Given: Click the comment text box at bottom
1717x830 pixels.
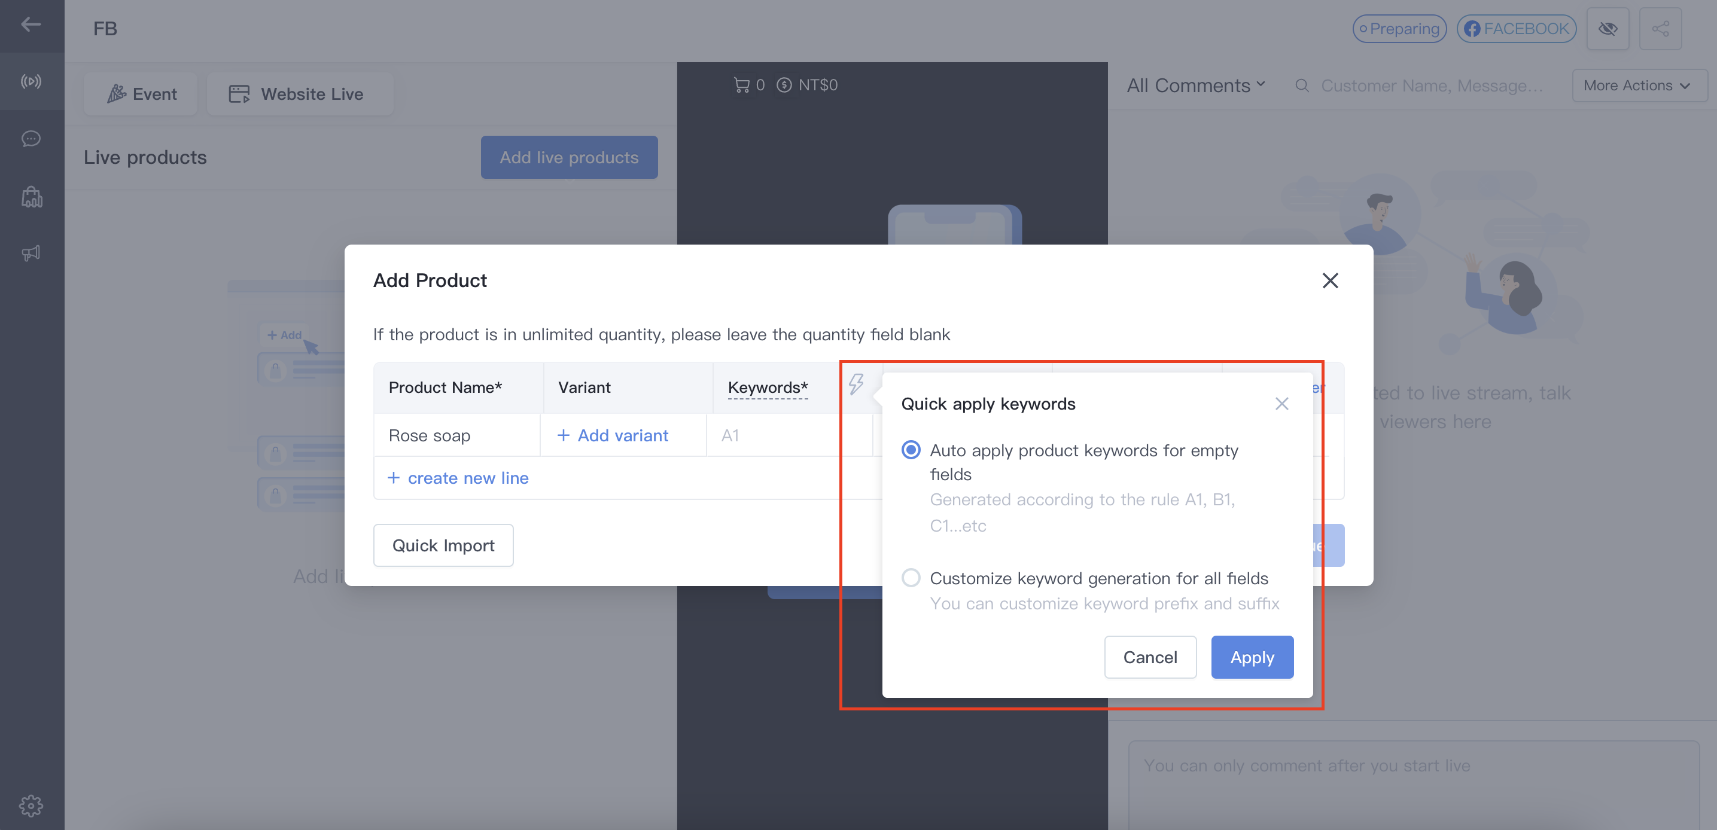Looking at the screenshot, I should (x=1413, y=785).
